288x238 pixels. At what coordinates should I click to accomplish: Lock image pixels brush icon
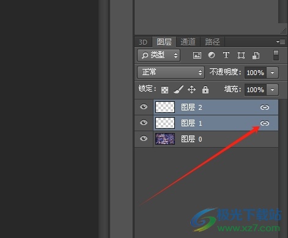pos(179,90)
